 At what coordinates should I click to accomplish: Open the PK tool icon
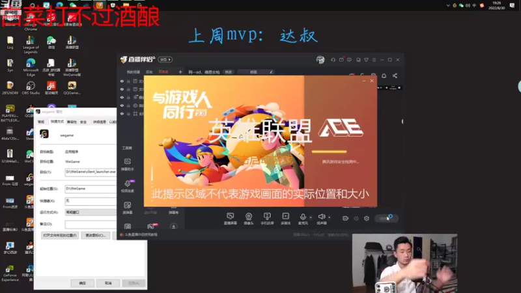coord(150,227)
